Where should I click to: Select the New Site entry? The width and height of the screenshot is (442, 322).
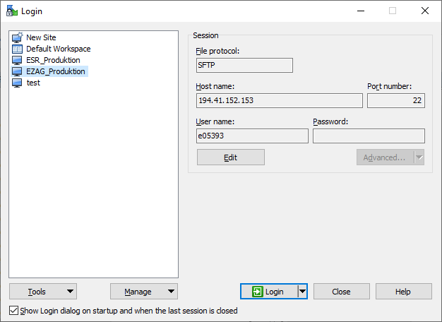[x=41, y=37]
